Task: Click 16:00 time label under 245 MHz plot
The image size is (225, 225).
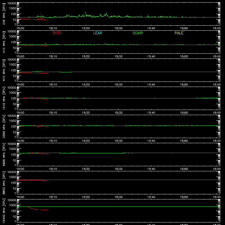Action: click(217, 28)
